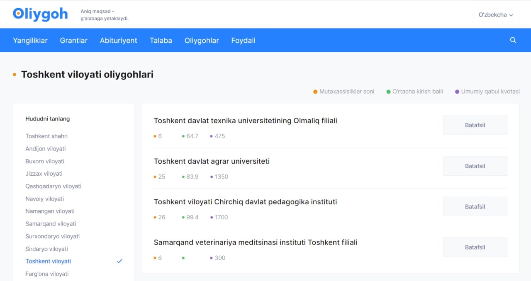531x281 pixels.
Task: Open the Yangiliklar menu
Action: coord(30,40)
